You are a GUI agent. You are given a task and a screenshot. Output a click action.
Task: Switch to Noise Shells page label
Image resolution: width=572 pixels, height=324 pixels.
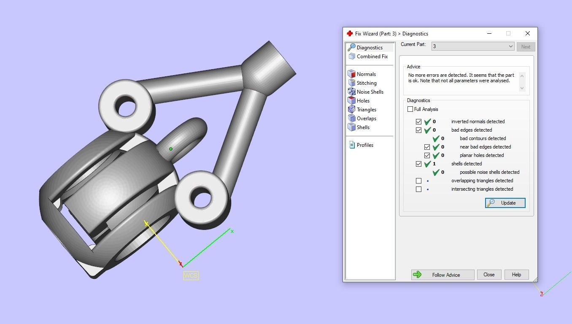tap(370, 92)
